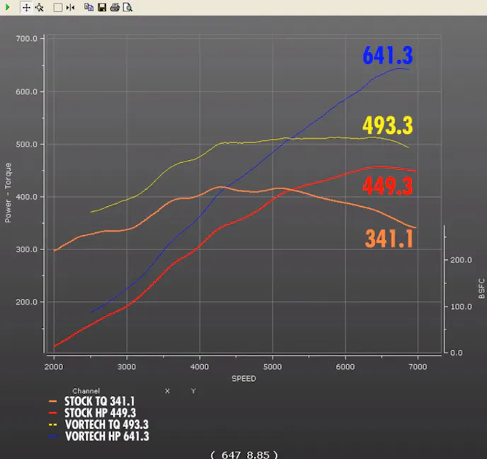This screenshot has height=459, width=487.
Task: Click the BSFC axis label
Action: coord(481,291)
